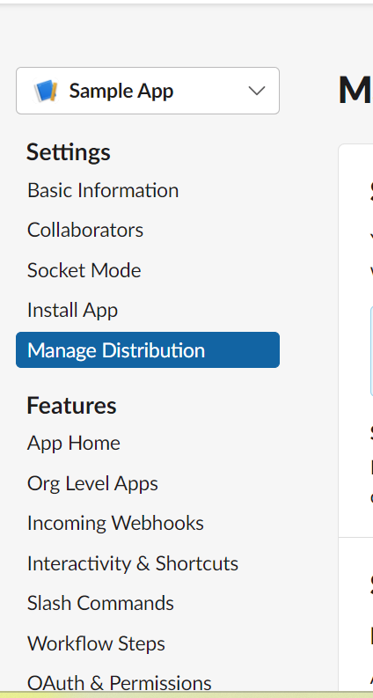Click the Sample App notebook icon
Viewport: 373px width, 698px height.
click(x=46, y=91)
